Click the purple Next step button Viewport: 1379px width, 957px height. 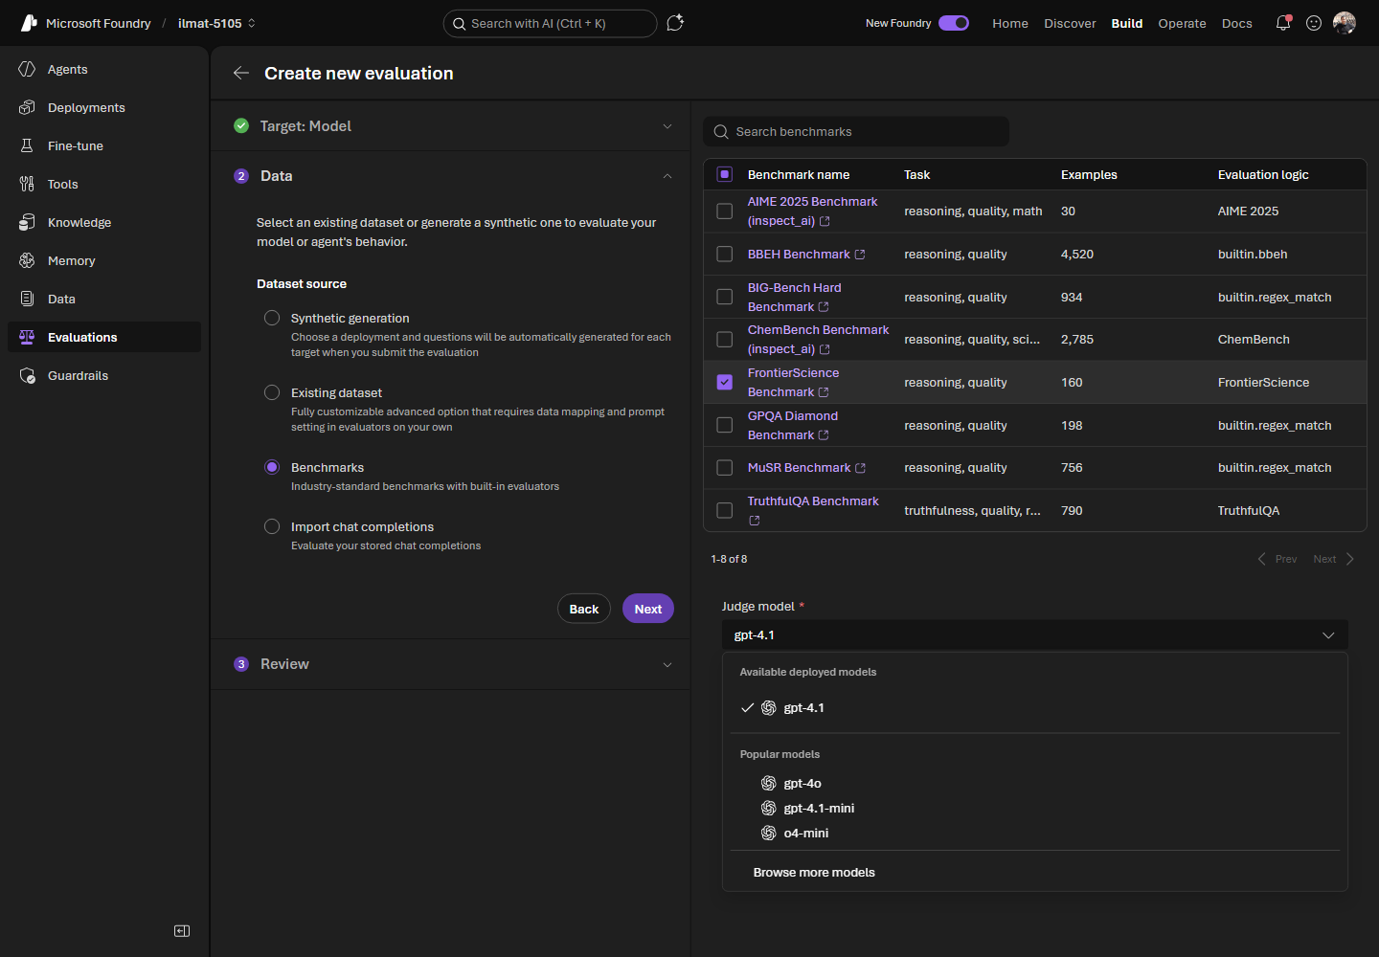(x=648, y=609)
